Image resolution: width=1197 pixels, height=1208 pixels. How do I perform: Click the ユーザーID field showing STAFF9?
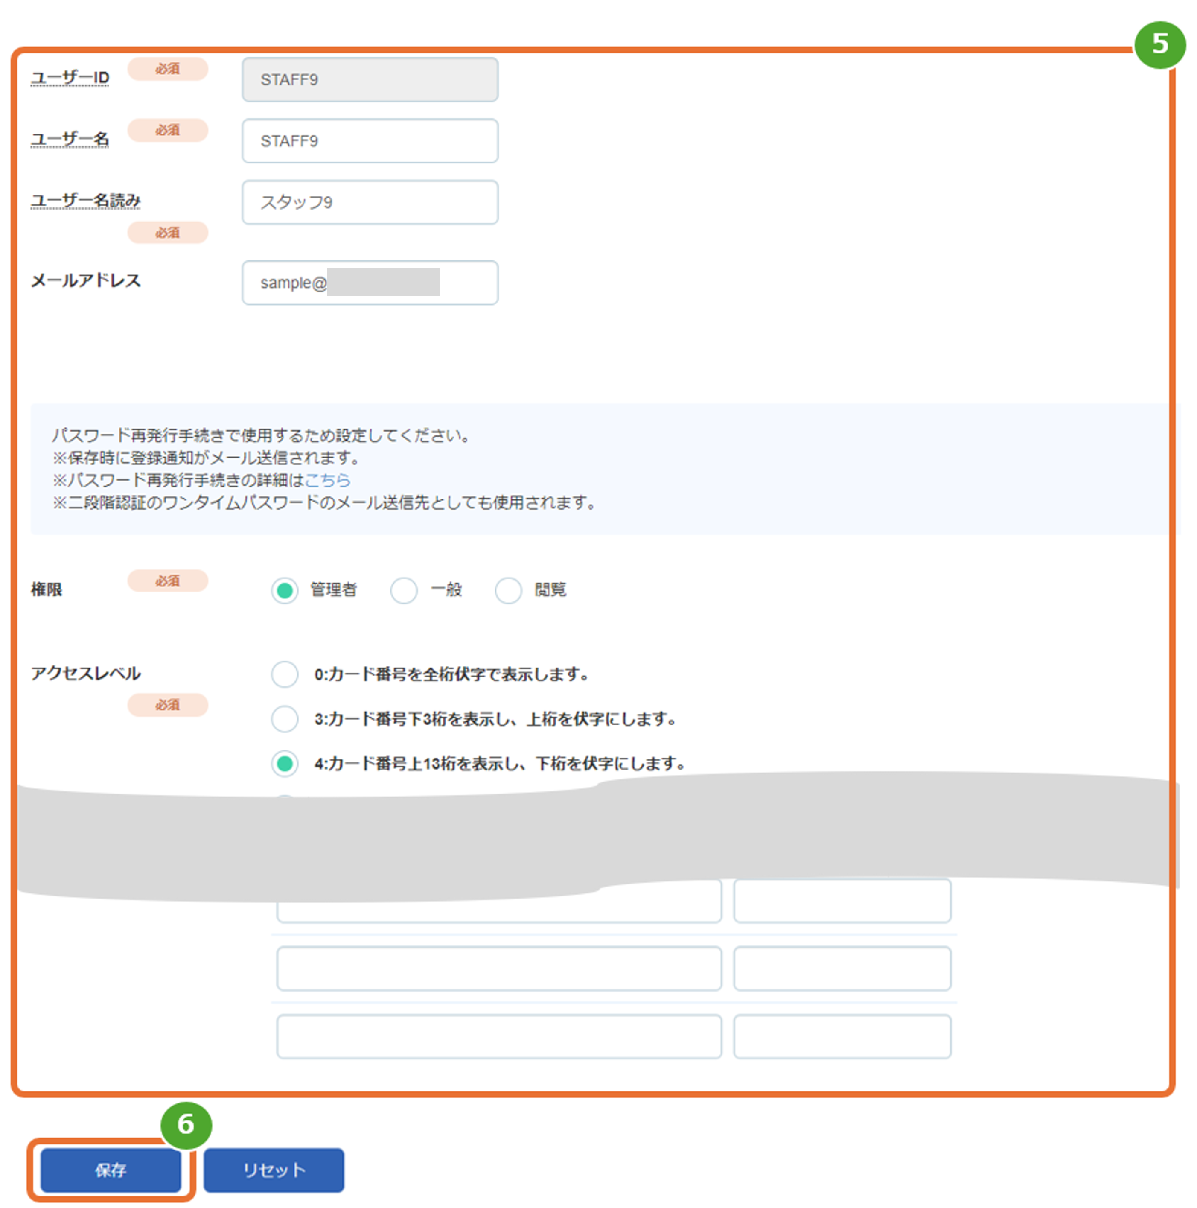[370, 79]
